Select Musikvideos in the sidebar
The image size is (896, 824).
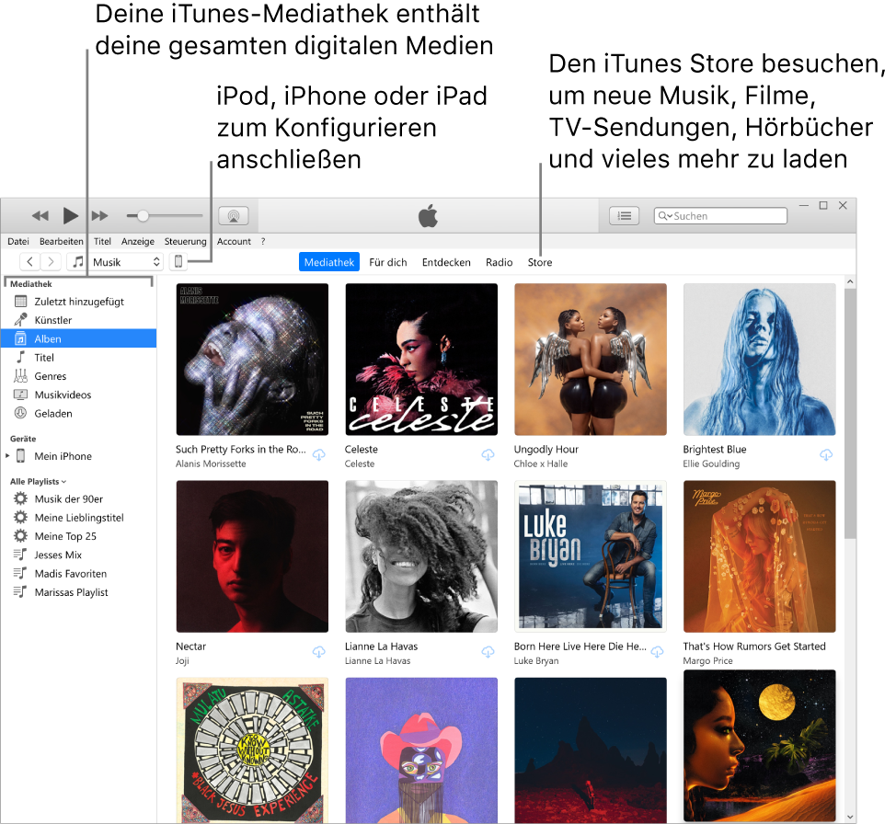pos(78,395)
